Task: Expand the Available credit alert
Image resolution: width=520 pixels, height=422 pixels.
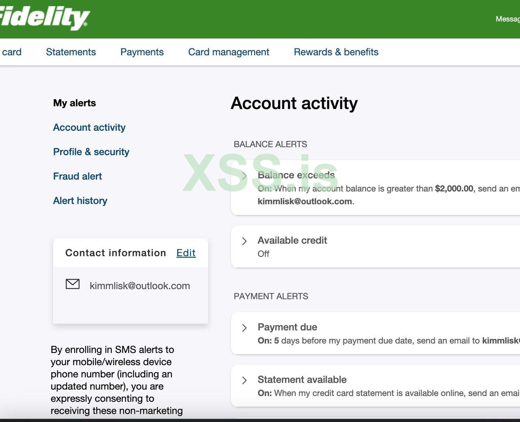Action: click(x=244, y=241)
